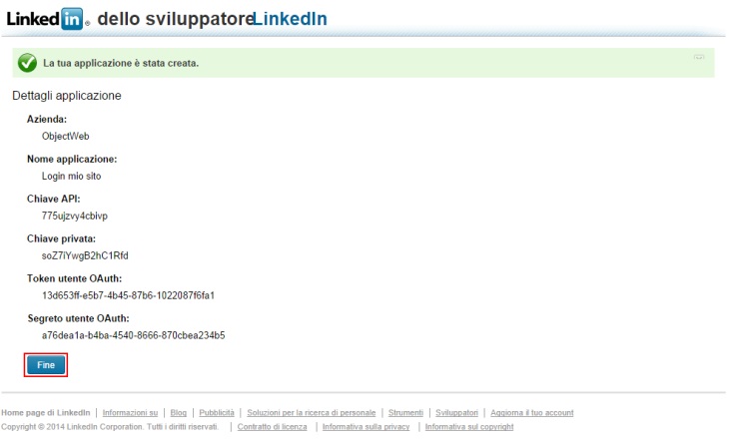Click the Chiave privata value text
Screen dimensions: 739x444
point(85,255)
